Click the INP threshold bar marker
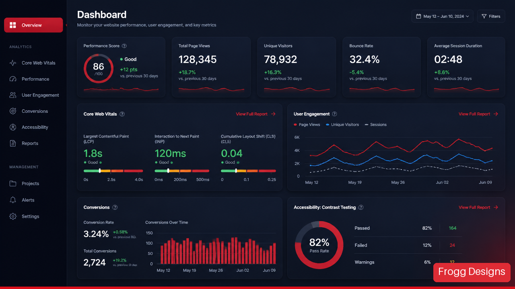This screenshot has height=289, width=515. [x=168, y=171]
